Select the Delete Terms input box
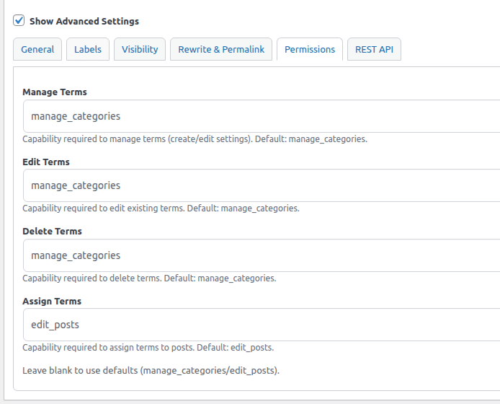Image resolution: width=500 pixels, height=404 pixels. point(262,255)
